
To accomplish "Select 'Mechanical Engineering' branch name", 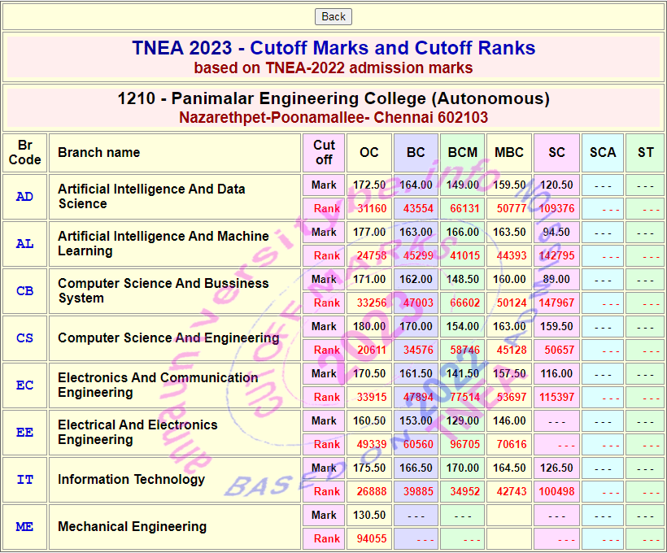I will tap(133, 527).
